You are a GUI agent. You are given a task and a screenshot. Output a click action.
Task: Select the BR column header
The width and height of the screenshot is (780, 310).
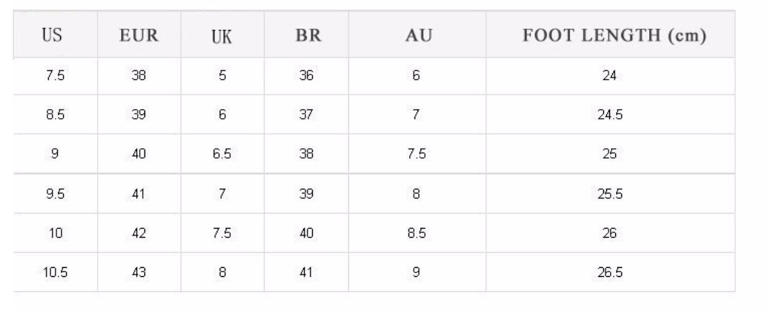pyautogui.click(x=306, y=35)
